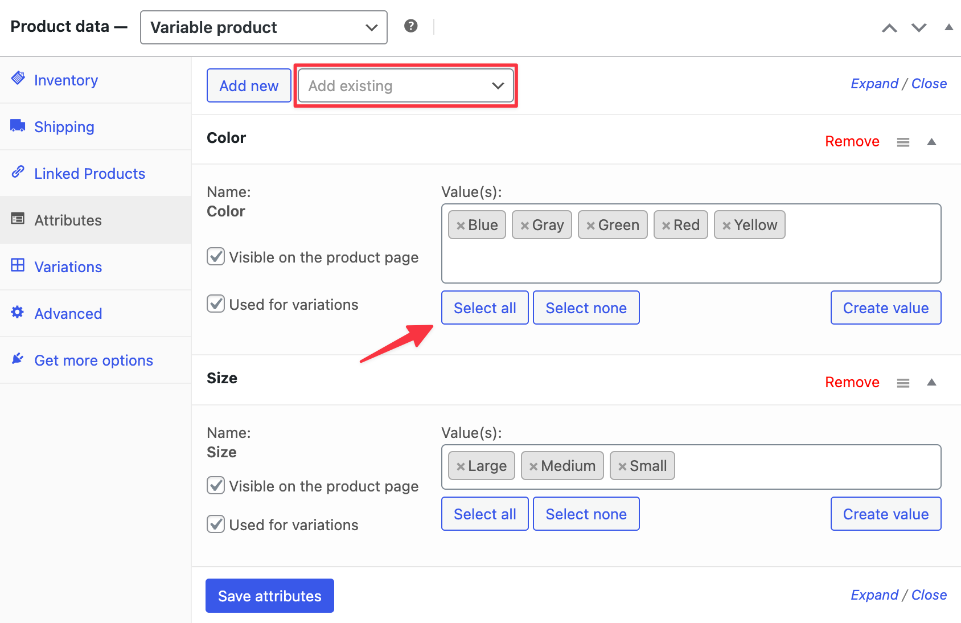This screenshot has width=961, height=623.
Task: Open the Inventory section via its tag icon
Action: [x=18, y=79]
